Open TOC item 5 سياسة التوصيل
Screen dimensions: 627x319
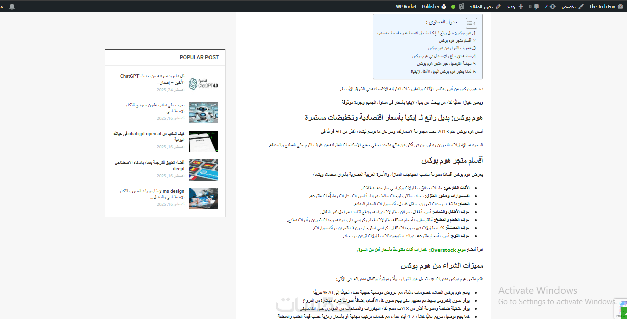[446, 64]
